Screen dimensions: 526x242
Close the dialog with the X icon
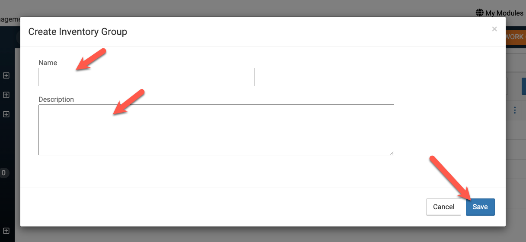(494, 29)
